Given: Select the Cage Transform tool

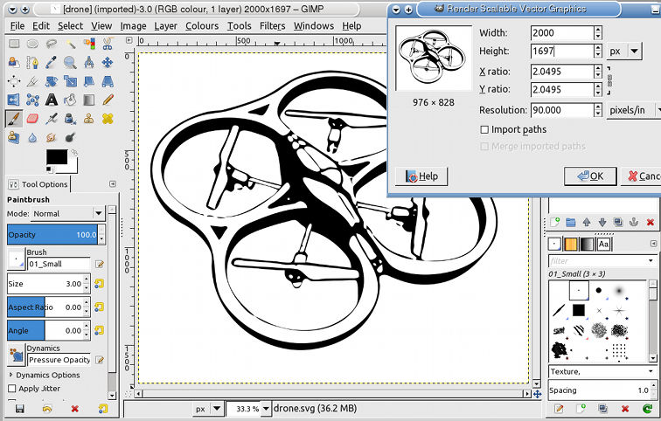Looking at the screenshot, I should (32, 100).
